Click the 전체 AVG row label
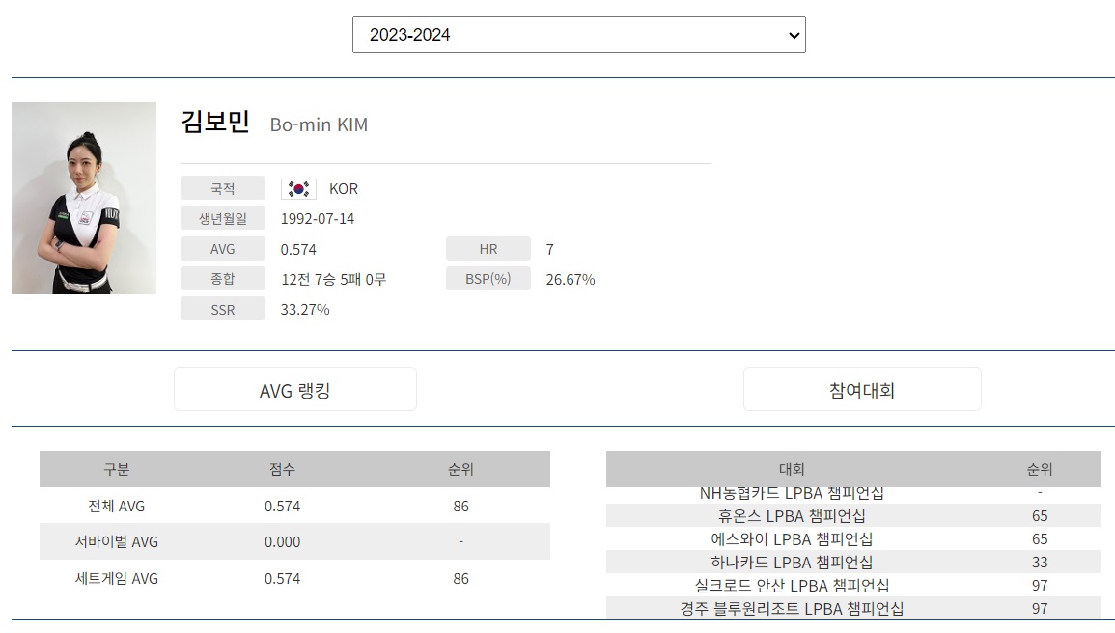Viewport: 1115px width, 633px height. (117, 506)
